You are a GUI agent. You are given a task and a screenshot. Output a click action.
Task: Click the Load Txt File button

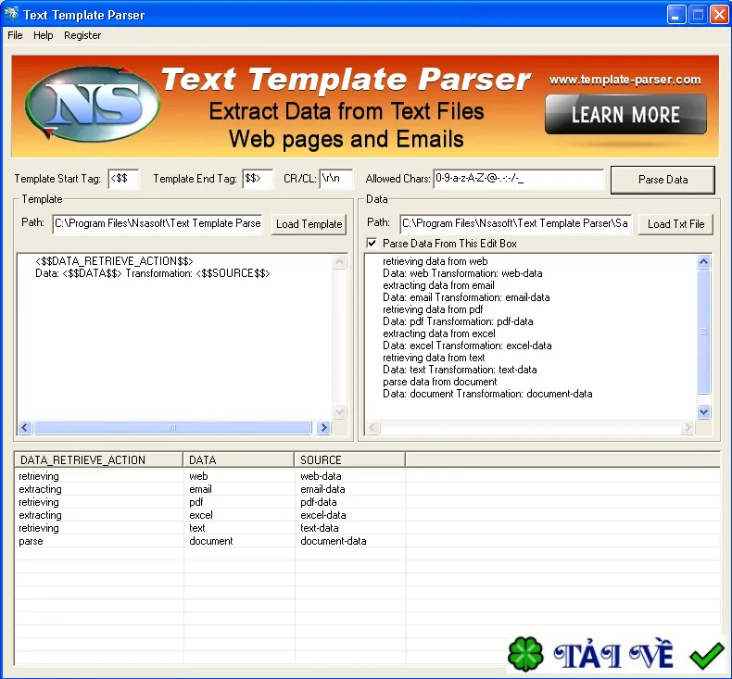coord(675,224)
